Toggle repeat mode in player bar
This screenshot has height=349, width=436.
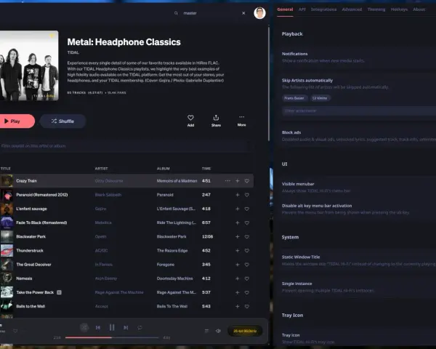click(140, 328)
